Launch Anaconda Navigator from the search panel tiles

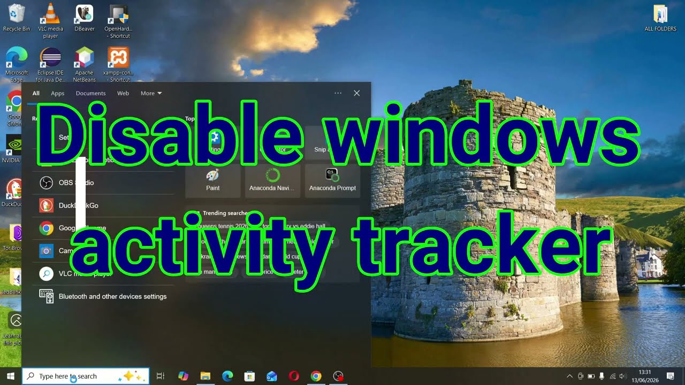(272, 180)
